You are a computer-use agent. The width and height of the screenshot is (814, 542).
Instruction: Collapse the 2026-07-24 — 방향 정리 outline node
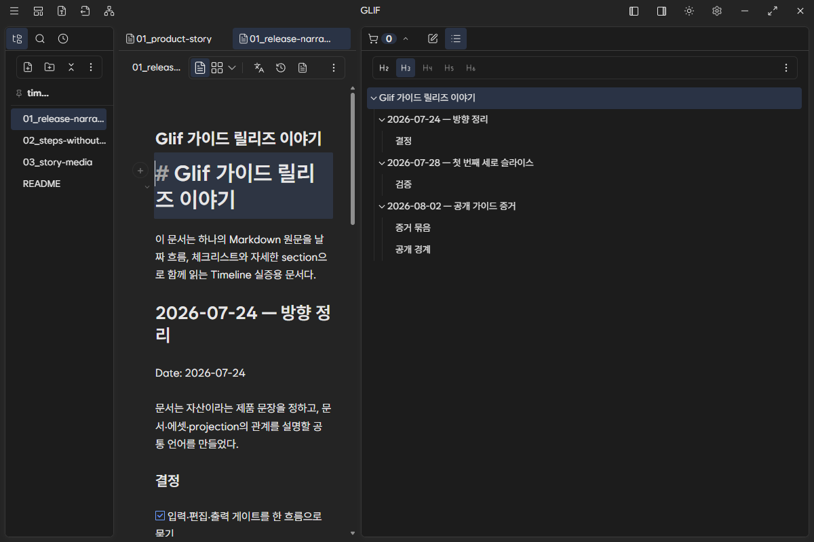click(x=381, y=119)
